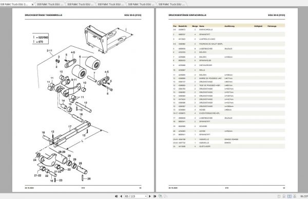Select the ROLLE row name
This screenshot has height=199, width=308.
tap(202, 70)
